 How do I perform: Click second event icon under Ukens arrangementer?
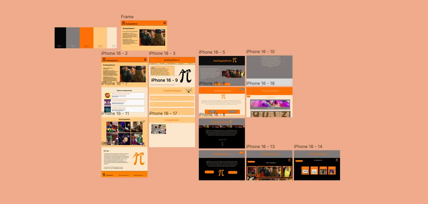[107, 102]
